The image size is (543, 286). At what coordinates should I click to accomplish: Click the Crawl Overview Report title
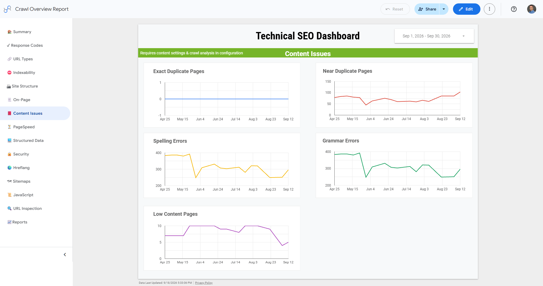tap(42, 9)
